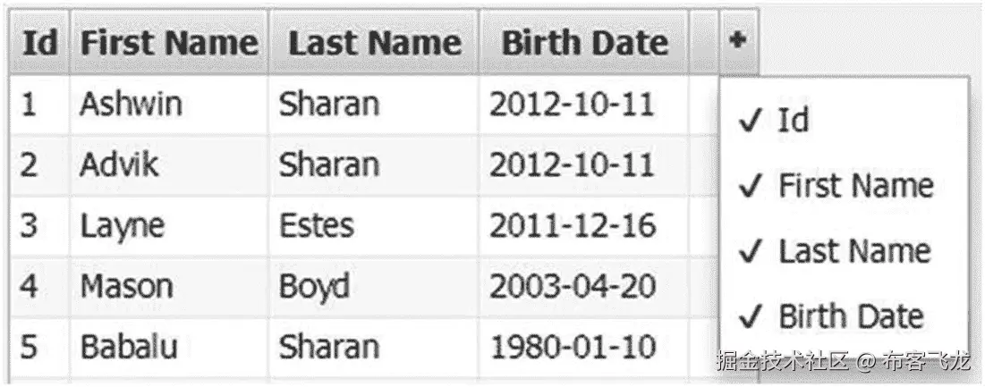Open the table menu plus button
This screenshot has width=985, height=387.
pos(739,41)
